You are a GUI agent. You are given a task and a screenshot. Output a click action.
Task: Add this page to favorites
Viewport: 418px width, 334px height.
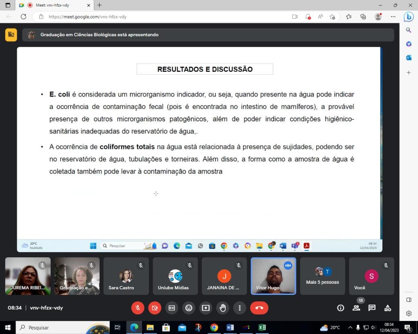[x=332, y=16]
